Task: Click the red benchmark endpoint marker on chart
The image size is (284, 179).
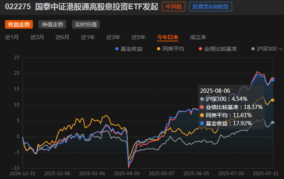Action: [x=273, y=78]
